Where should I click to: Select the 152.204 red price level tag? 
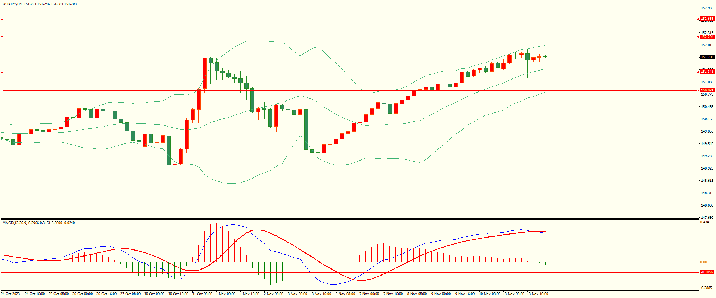[707, 37]
